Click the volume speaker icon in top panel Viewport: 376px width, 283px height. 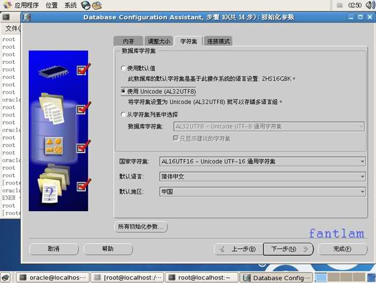point(370,5)
